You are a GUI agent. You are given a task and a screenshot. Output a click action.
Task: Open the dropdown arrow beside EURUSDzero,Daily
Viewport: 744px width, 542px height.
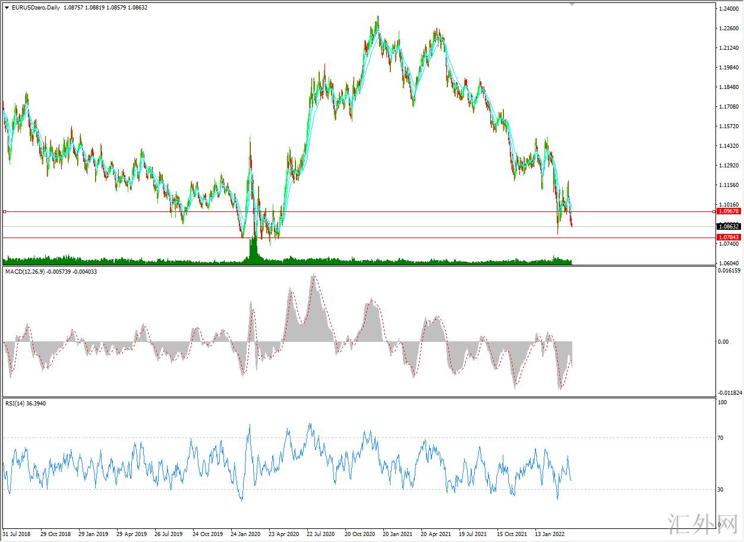tap(7, 7)
